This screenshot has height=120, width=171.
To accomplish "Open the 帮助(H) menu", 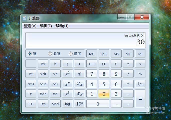I will [62, 26].
